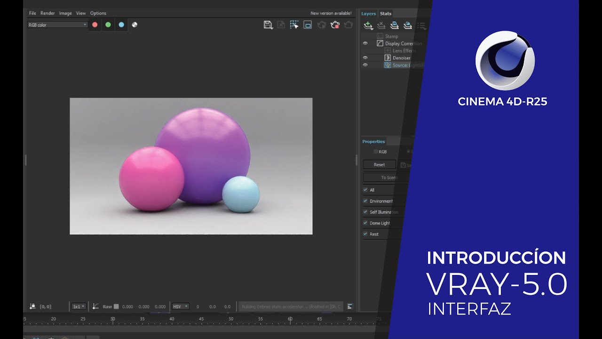Toggle visibility of the Source LightMix layer
The height and width of the screenshot is (339, 602).
pos(365,65)
